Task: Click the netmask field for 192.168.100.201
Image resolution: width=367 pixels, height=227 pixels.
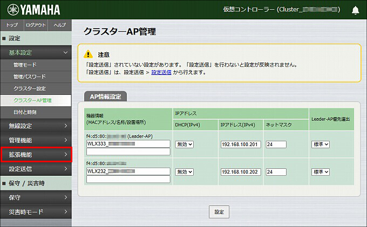Action: pos(276,145)
